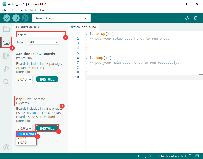Image resolution: width=203 pixels, height=159 pixels.
Task: Click the Verify checkmark button
Action: pyautogui.click(x=7, y=18)
